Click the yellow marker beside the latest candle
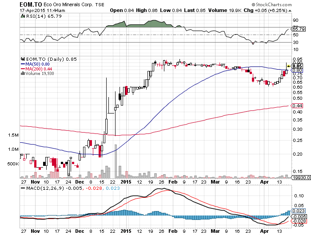 pos(289,66)
